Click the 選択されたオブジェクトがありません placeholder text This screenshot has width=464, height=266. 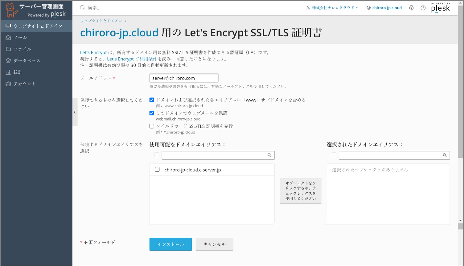(x=370, y=170)
